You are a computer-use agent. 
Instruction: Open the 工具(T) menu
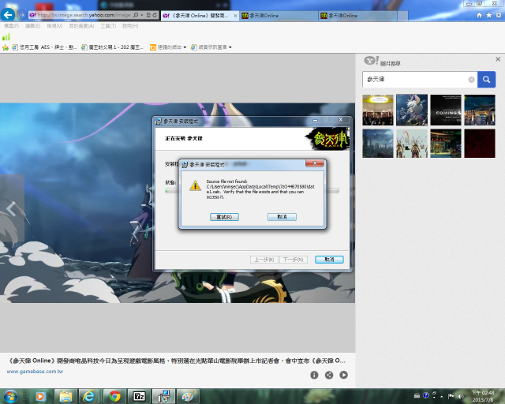click(108, 26)
